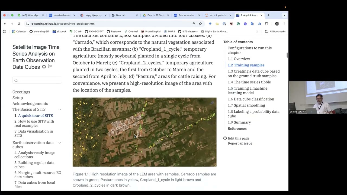Image resolution: width=347 pixels, height=195 pixels.
Task: Click the page vertical scrollbar thumb
Action: pos(287,55)
